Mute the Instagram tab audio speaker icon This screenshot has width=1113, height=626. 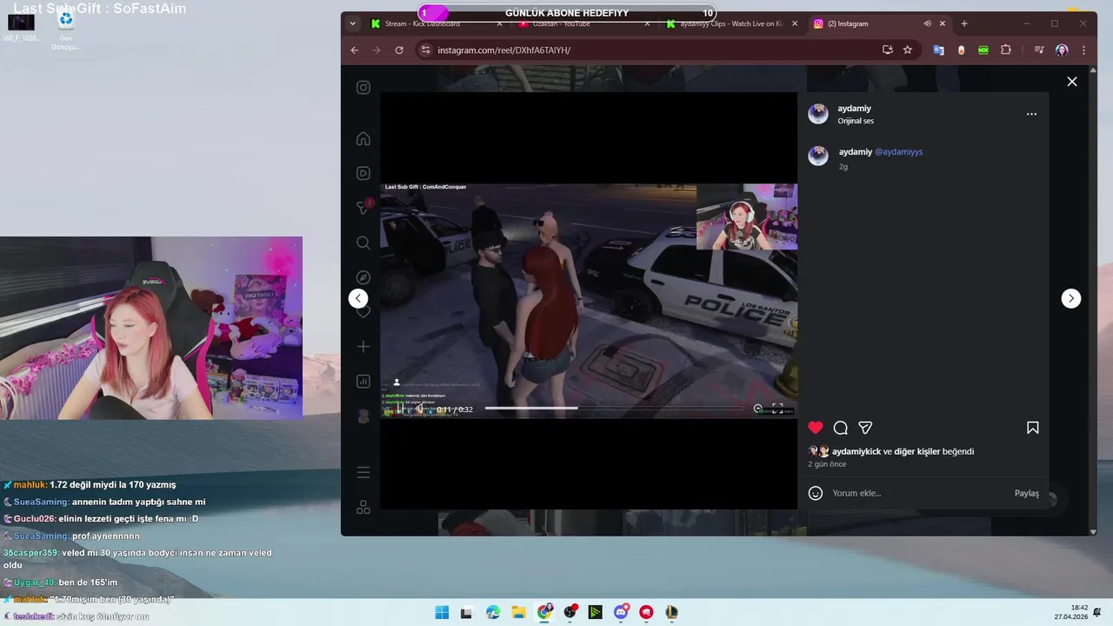click(927, 23)
